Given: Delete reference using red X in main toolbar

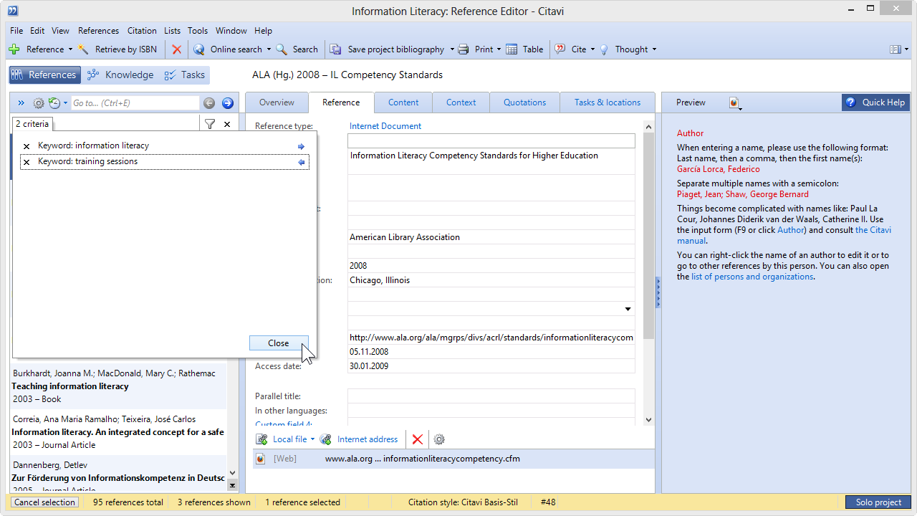Looking at the screenshot, I should tap(176, 49).
